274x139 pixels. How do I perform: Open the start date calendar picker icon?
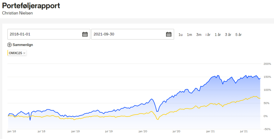click(x=85, y=34)
